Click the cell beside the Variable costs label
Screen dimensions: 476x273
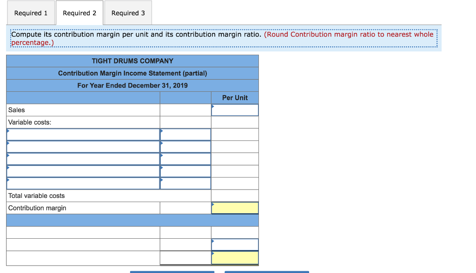[x=185, y=122]
